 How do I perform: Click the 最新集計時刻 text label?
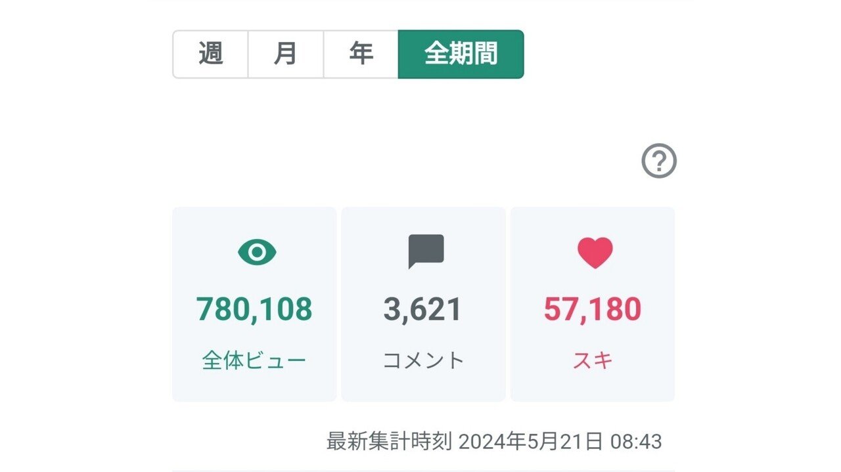tap(389, 441)
